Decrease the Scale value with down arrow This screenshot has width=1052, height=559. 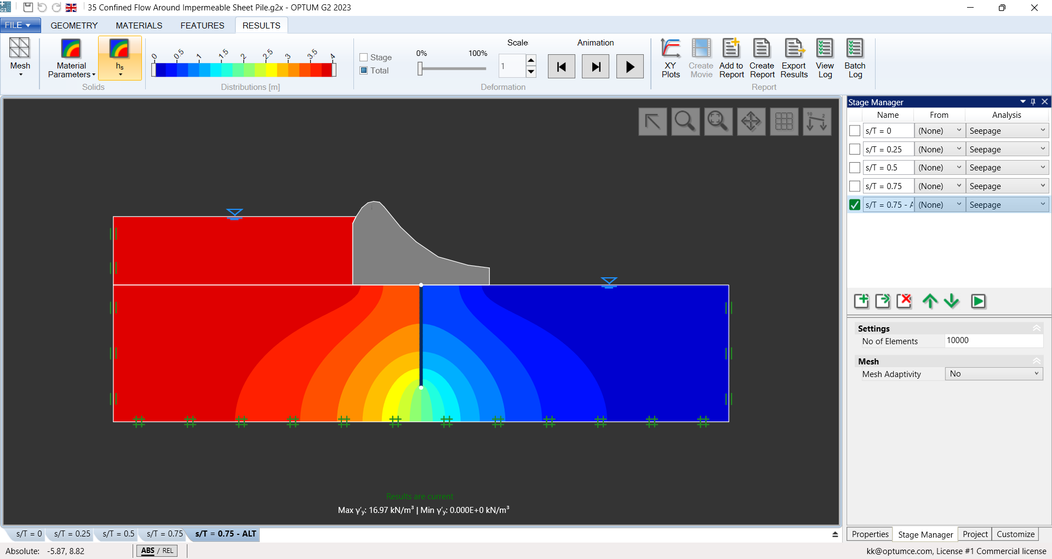pos(531,72)
